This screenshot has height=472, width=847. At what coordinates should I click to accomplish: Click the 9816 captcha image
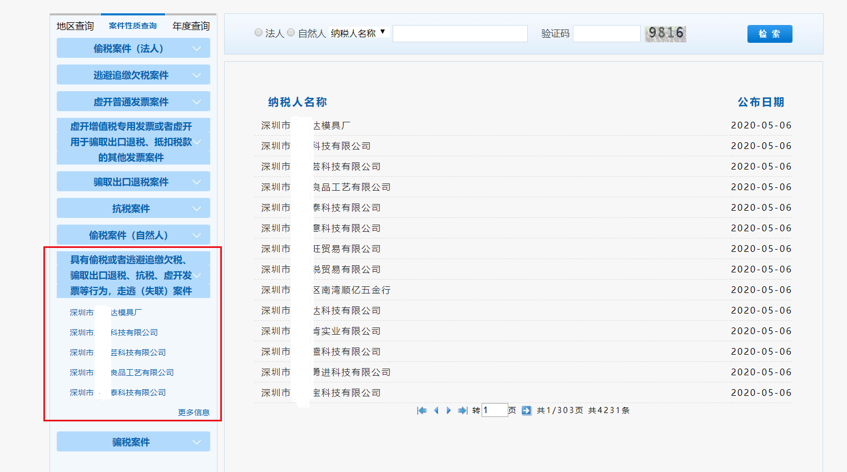[x=665, y=33]
